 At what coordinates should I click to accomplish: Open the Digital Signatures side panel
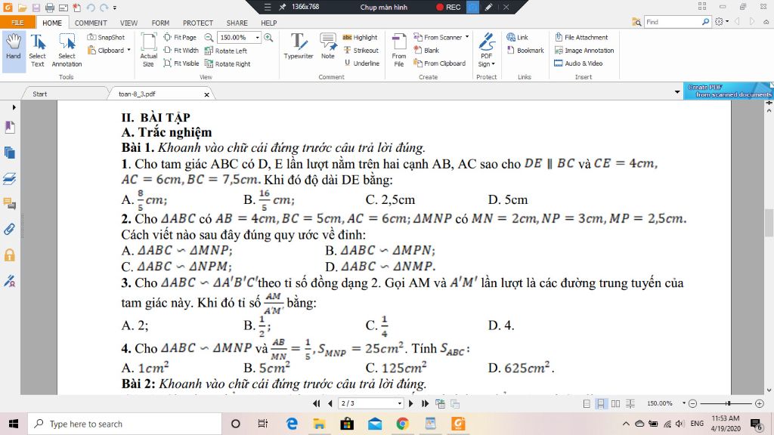coord(9,281)
